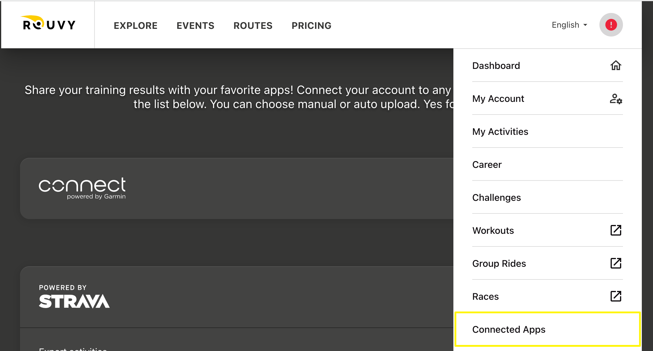Viewport: 653px width, 351px height.
Task: Open Group Rides from the menu
Action: point(547,263)
